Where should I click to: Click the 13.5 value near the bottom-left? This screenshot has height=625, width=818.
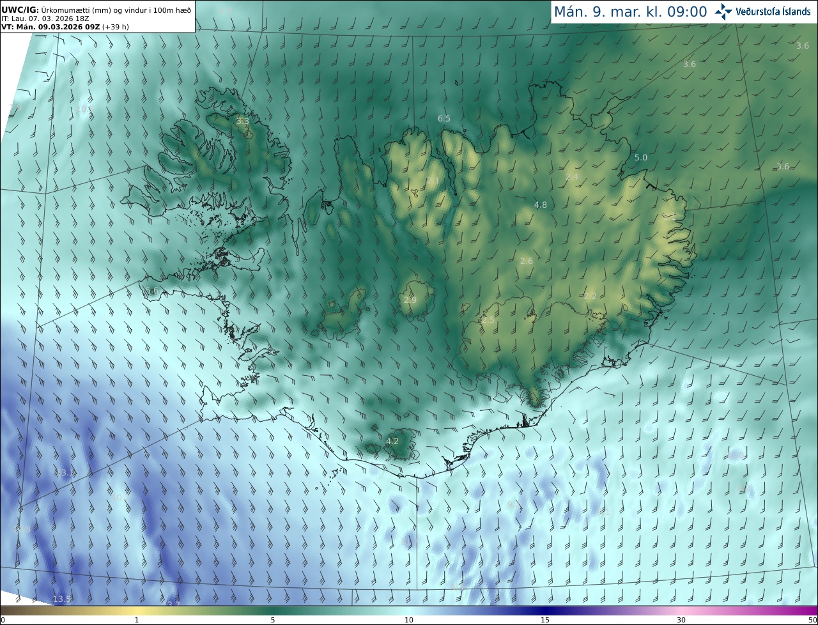click(x=62, y=599)
